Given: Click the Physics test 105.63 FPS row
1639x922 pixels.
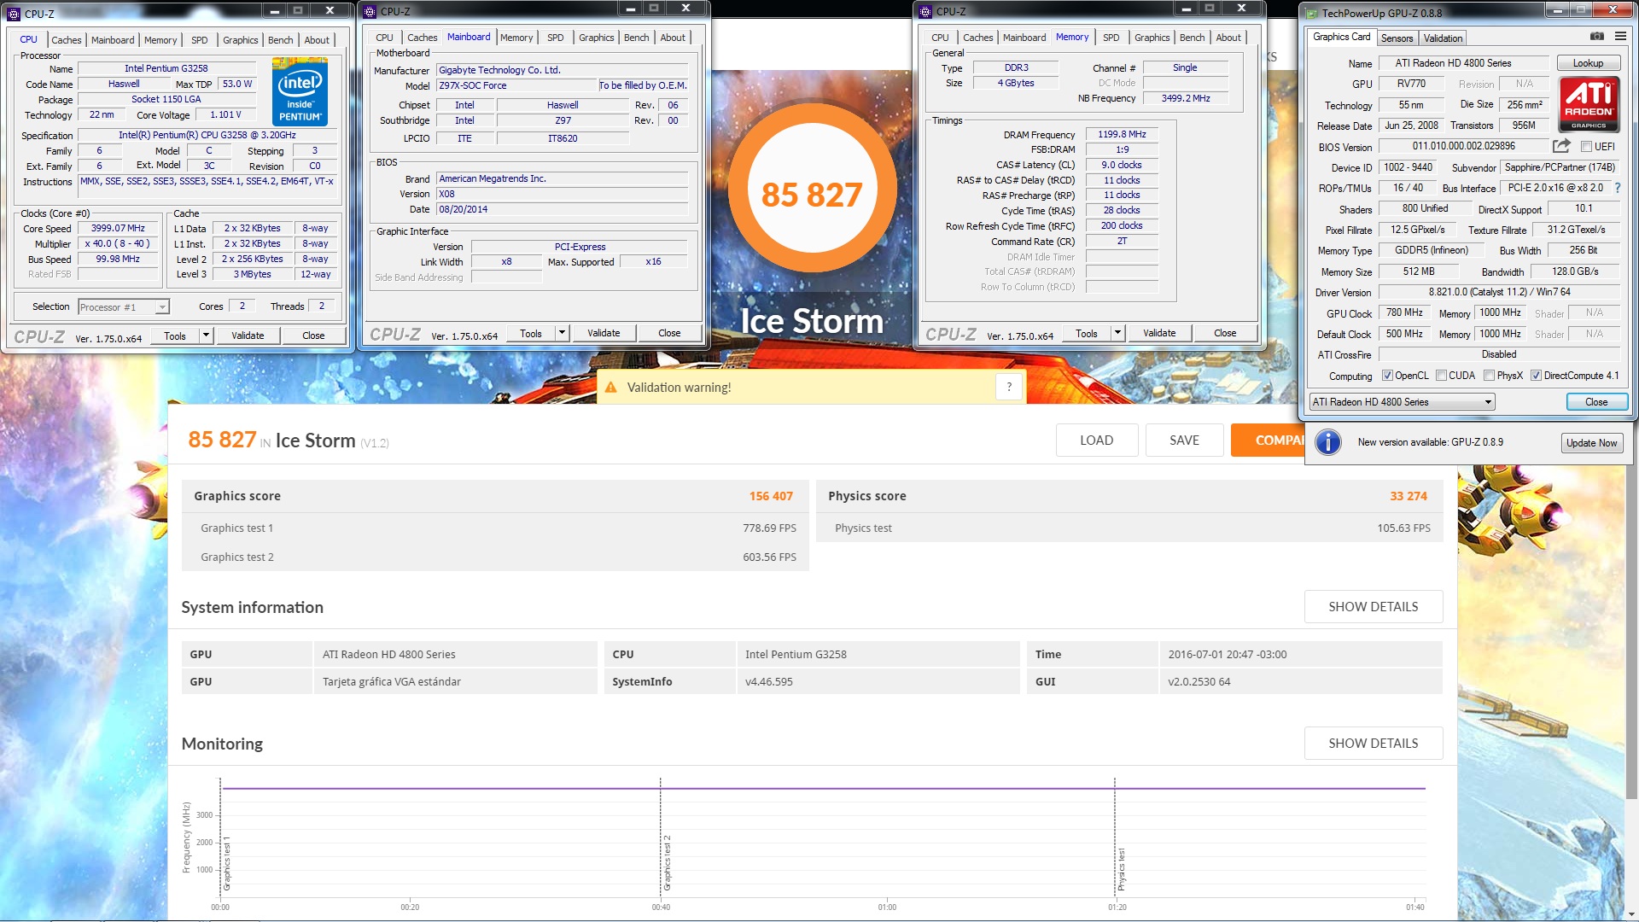Looking at the screenshot, I should click(x=1129, y=528).
